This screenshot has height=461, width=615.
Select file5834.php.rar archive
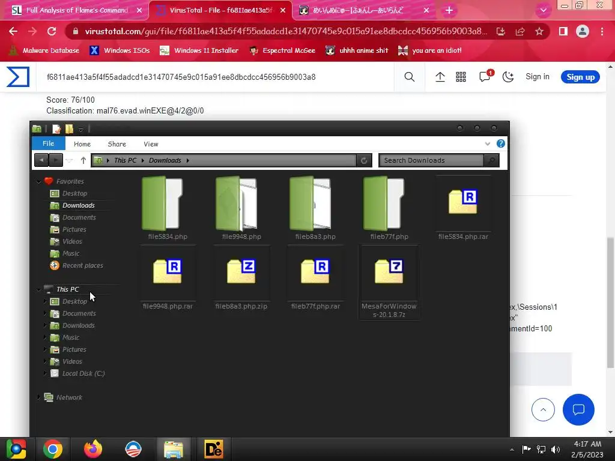(x=463, y=208)
